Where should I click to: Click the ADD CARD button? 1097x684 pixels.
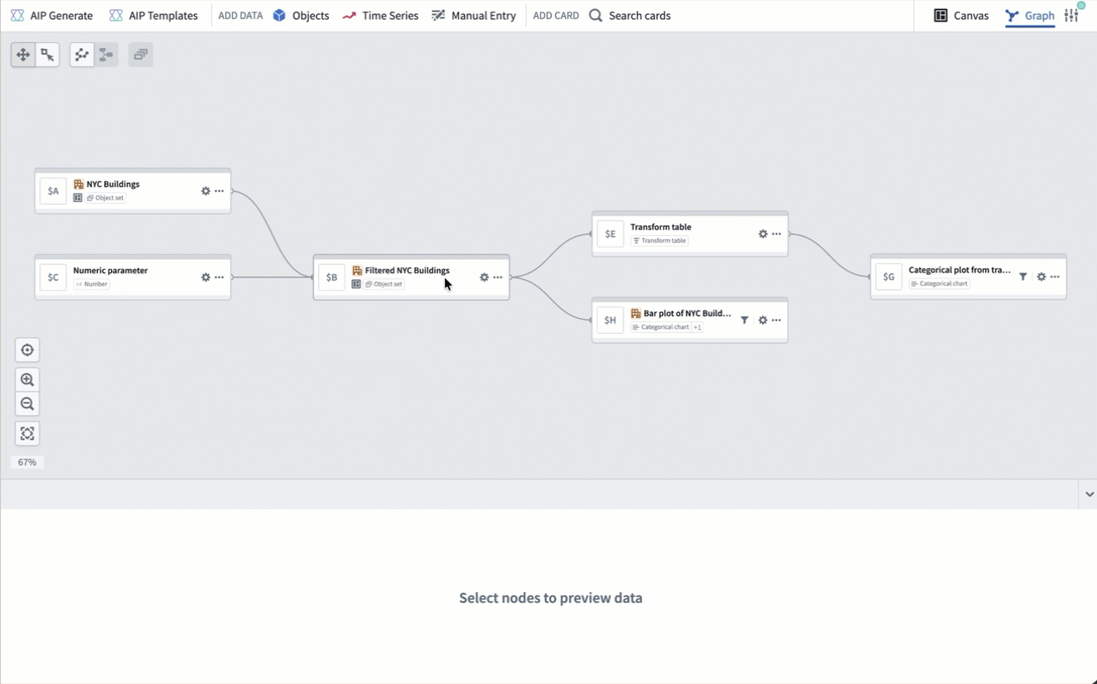[x=555, y=15]
